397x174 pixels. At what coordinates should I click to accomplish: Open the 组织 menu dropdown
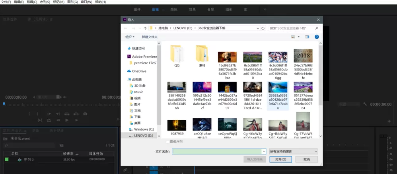click(130, 37)
